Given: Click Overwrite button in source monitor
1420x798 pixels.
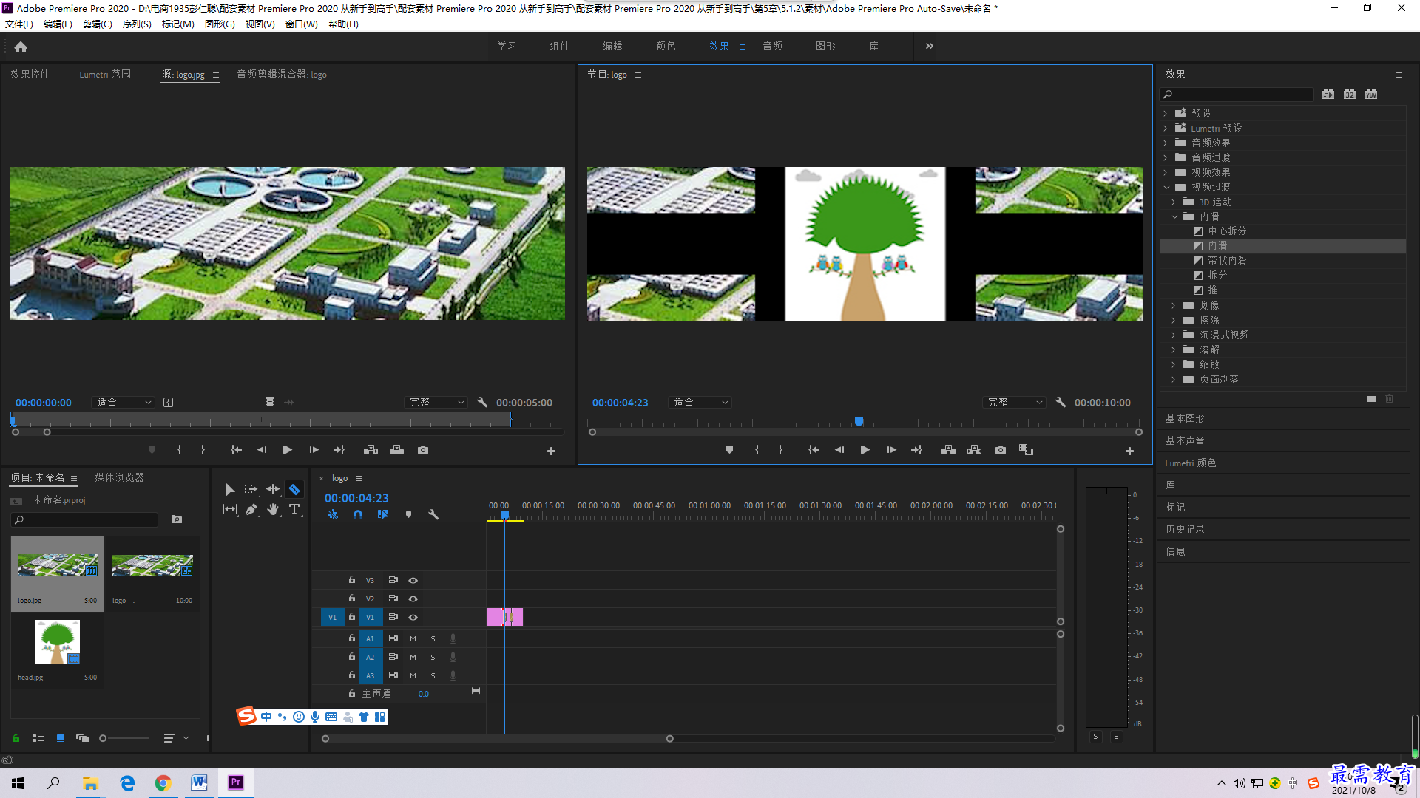Looking at the screenshot, I should (396, 450).
